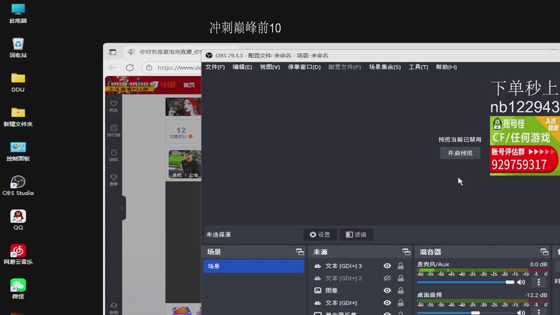Open the 帮助(H) menu
Viewport: 560px width, 315px height.
(446, 67)
